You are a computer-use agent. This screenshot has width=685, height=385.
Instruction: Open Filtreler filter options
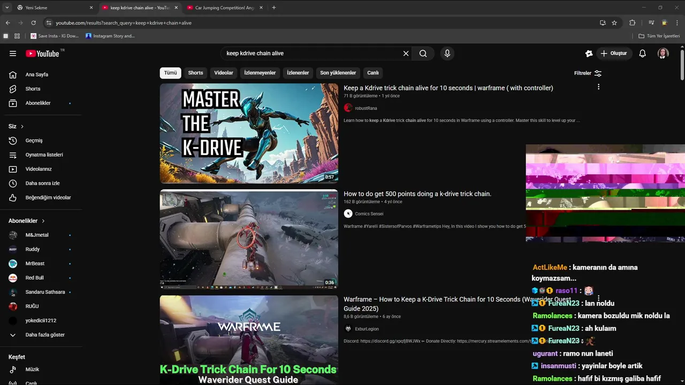click(x=588, y=73)
